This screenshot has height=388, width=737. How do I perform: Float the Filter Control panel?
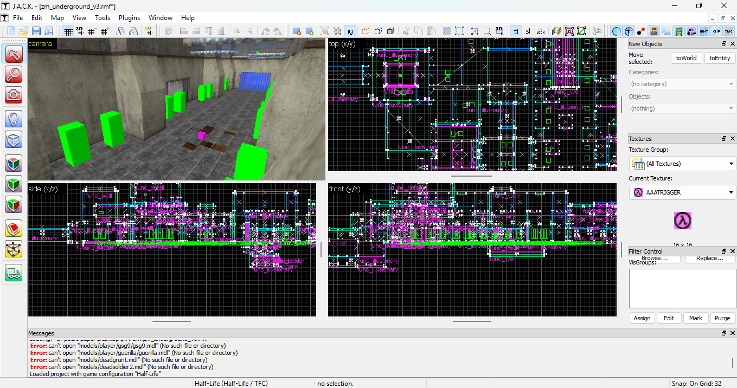coord(724,251)
